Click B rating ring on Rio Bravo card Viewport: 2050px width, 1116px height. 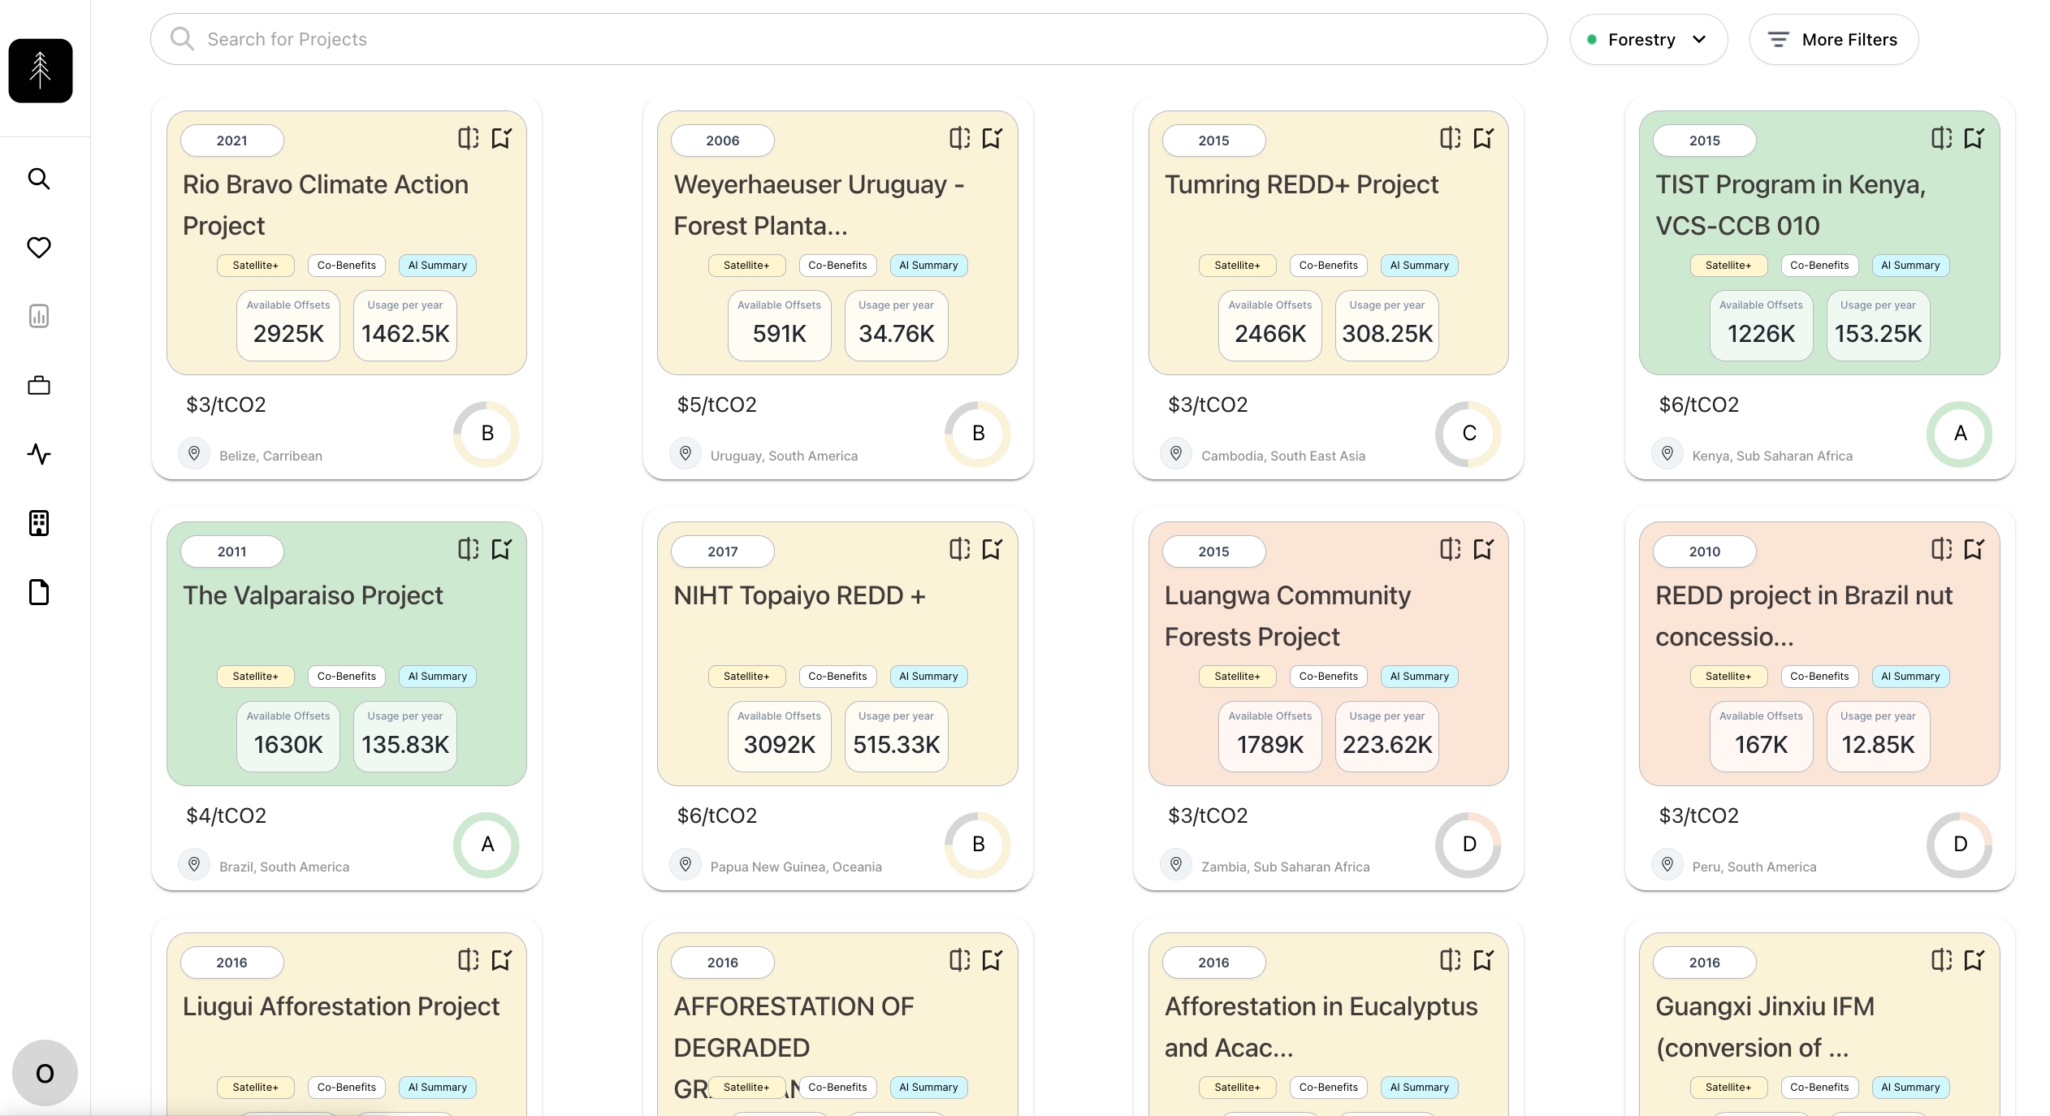point(487,434)
